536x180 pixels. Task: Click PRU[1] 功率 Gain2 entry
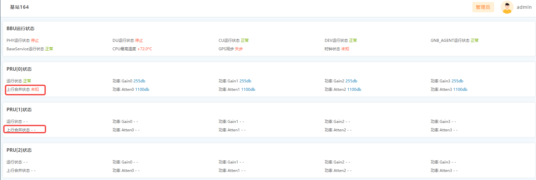click(x=337, y=122)
